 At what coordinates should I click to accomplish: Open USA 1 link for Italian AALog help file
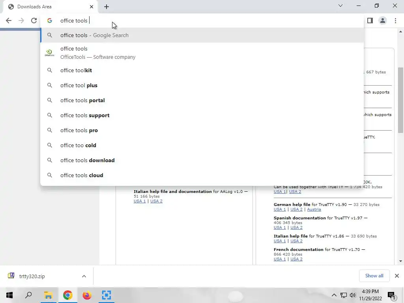pyautogui.click(x=140, y=201)
